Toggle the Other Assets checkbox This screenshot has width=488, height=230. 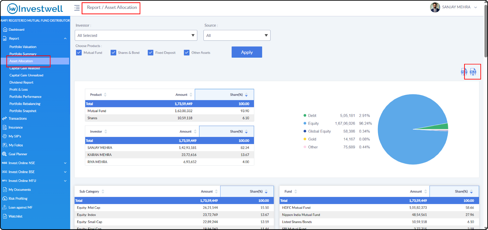coord(187,52)
